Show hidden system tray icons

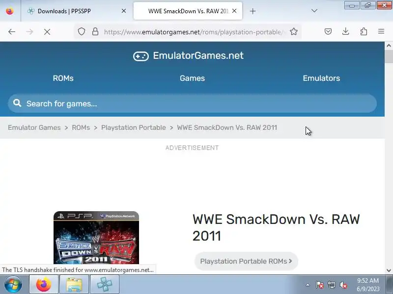point(308,285)
